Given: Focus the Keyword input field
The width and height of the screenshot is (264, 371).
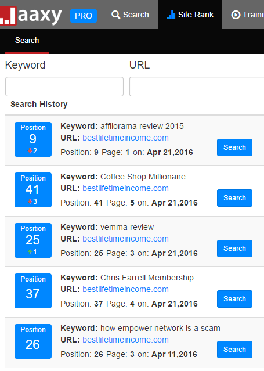Looking at the screenshot, I should tap(64, 87).
